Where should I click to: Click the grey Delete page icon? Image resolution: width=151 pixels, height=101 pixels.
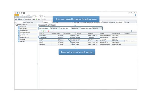(x=42, y=19)
